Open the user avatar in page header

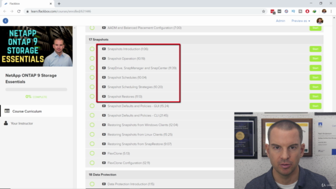point(320,21)
